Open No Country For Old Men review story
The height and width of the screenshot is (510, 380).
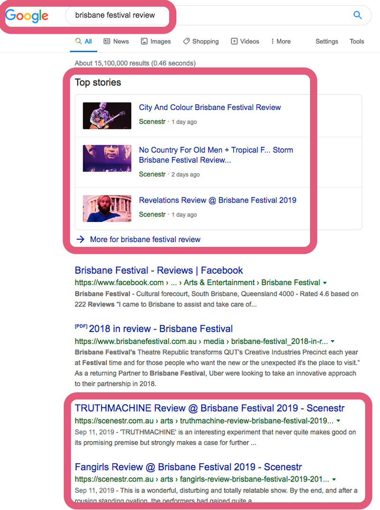pos(216,155)
